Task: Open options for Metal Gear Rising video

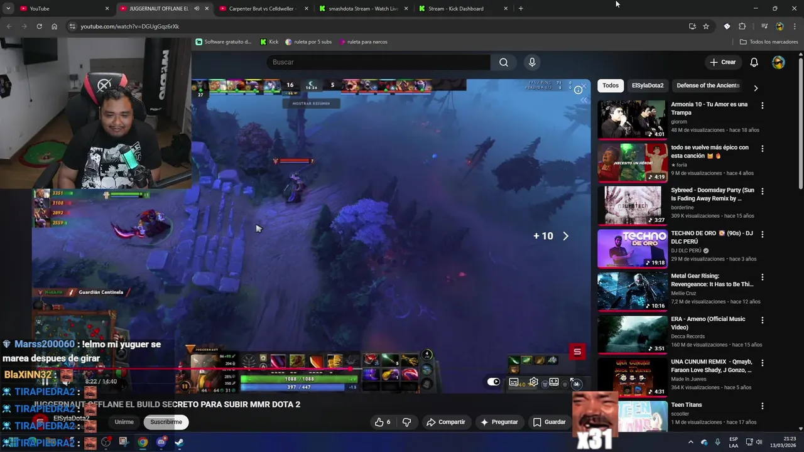Action: click(763, 277)
